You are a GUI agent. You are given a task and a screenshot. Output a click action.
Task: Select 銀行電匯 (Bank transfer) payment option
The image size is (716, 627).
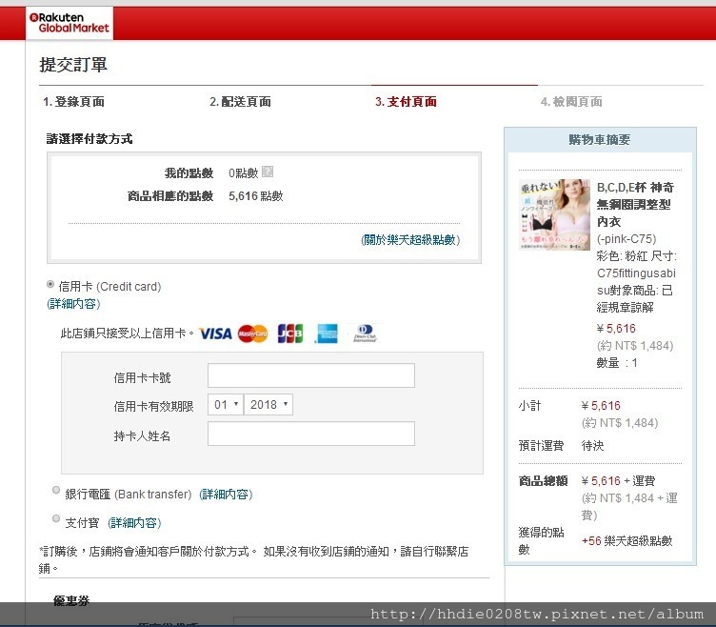click(56, 491)
